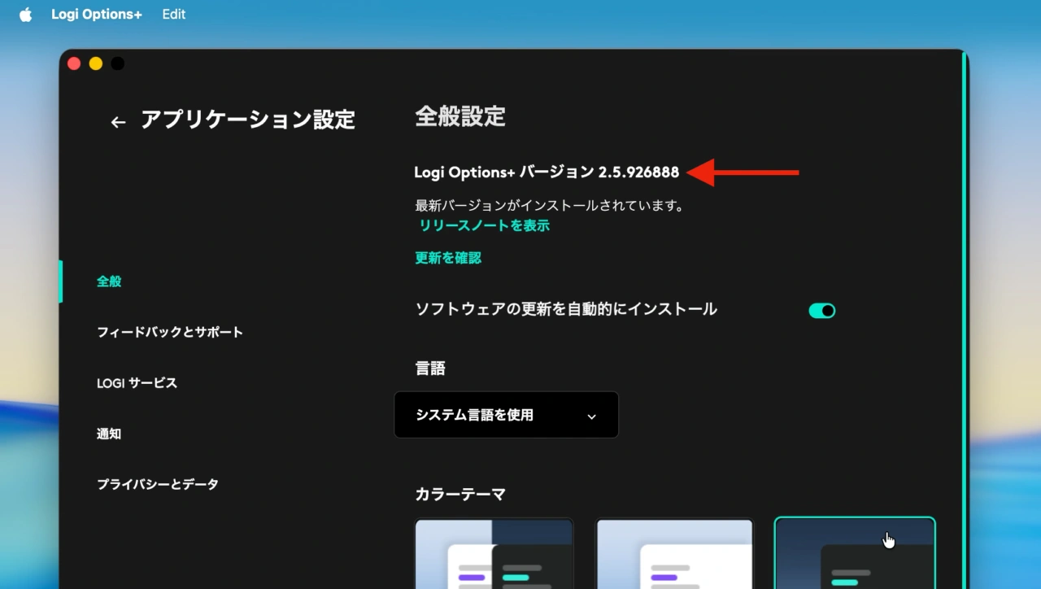Open プライバシーとデータ section

pyautogui.click(x=158, y=484)
